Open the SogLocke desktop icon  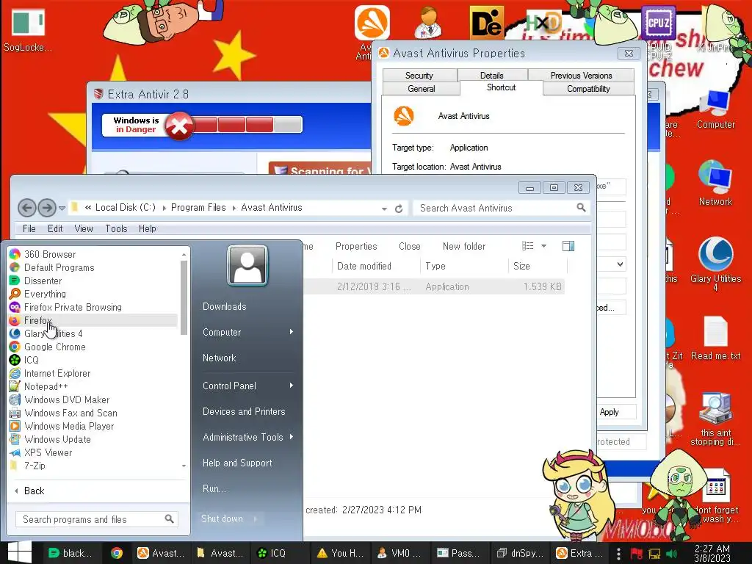[x=28, y=29]
